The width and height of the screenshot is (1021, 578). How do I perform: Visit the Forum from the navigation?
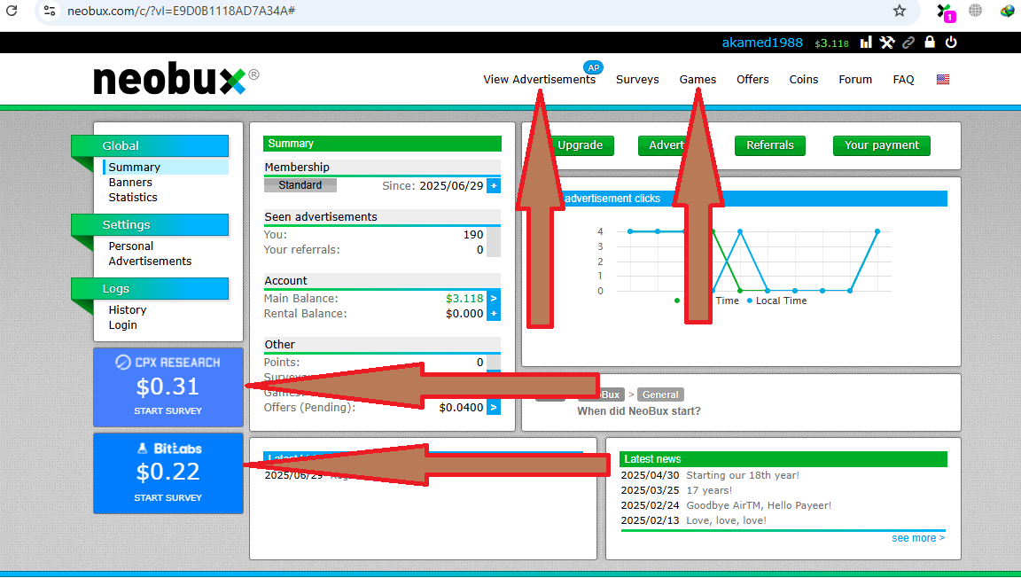click(855, 80)
